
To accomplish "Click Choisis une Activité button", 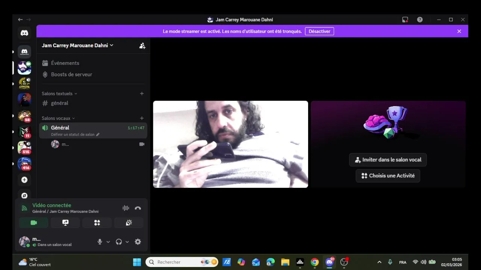I will [388, 175].
